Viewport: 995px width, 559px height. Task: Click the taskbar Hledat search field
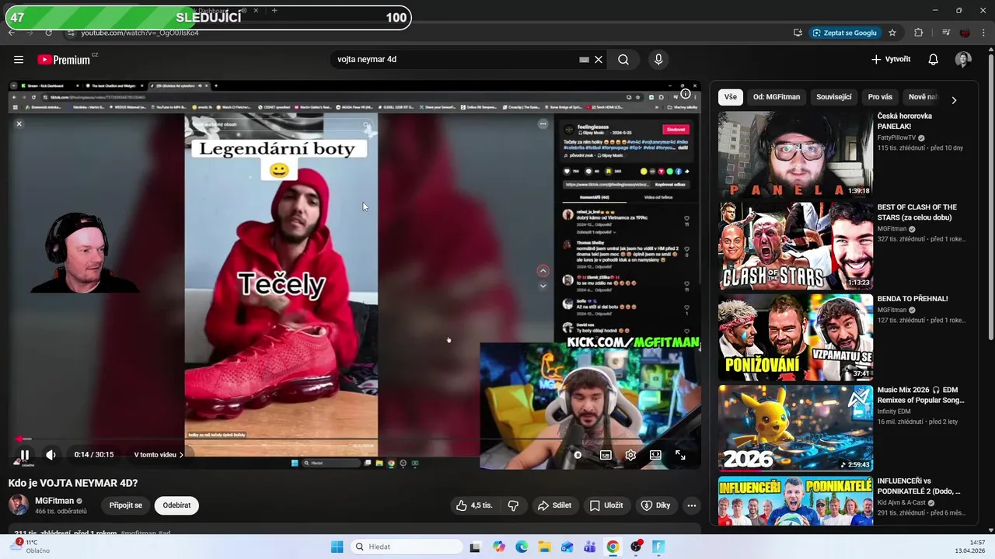(x=406, y=547)
